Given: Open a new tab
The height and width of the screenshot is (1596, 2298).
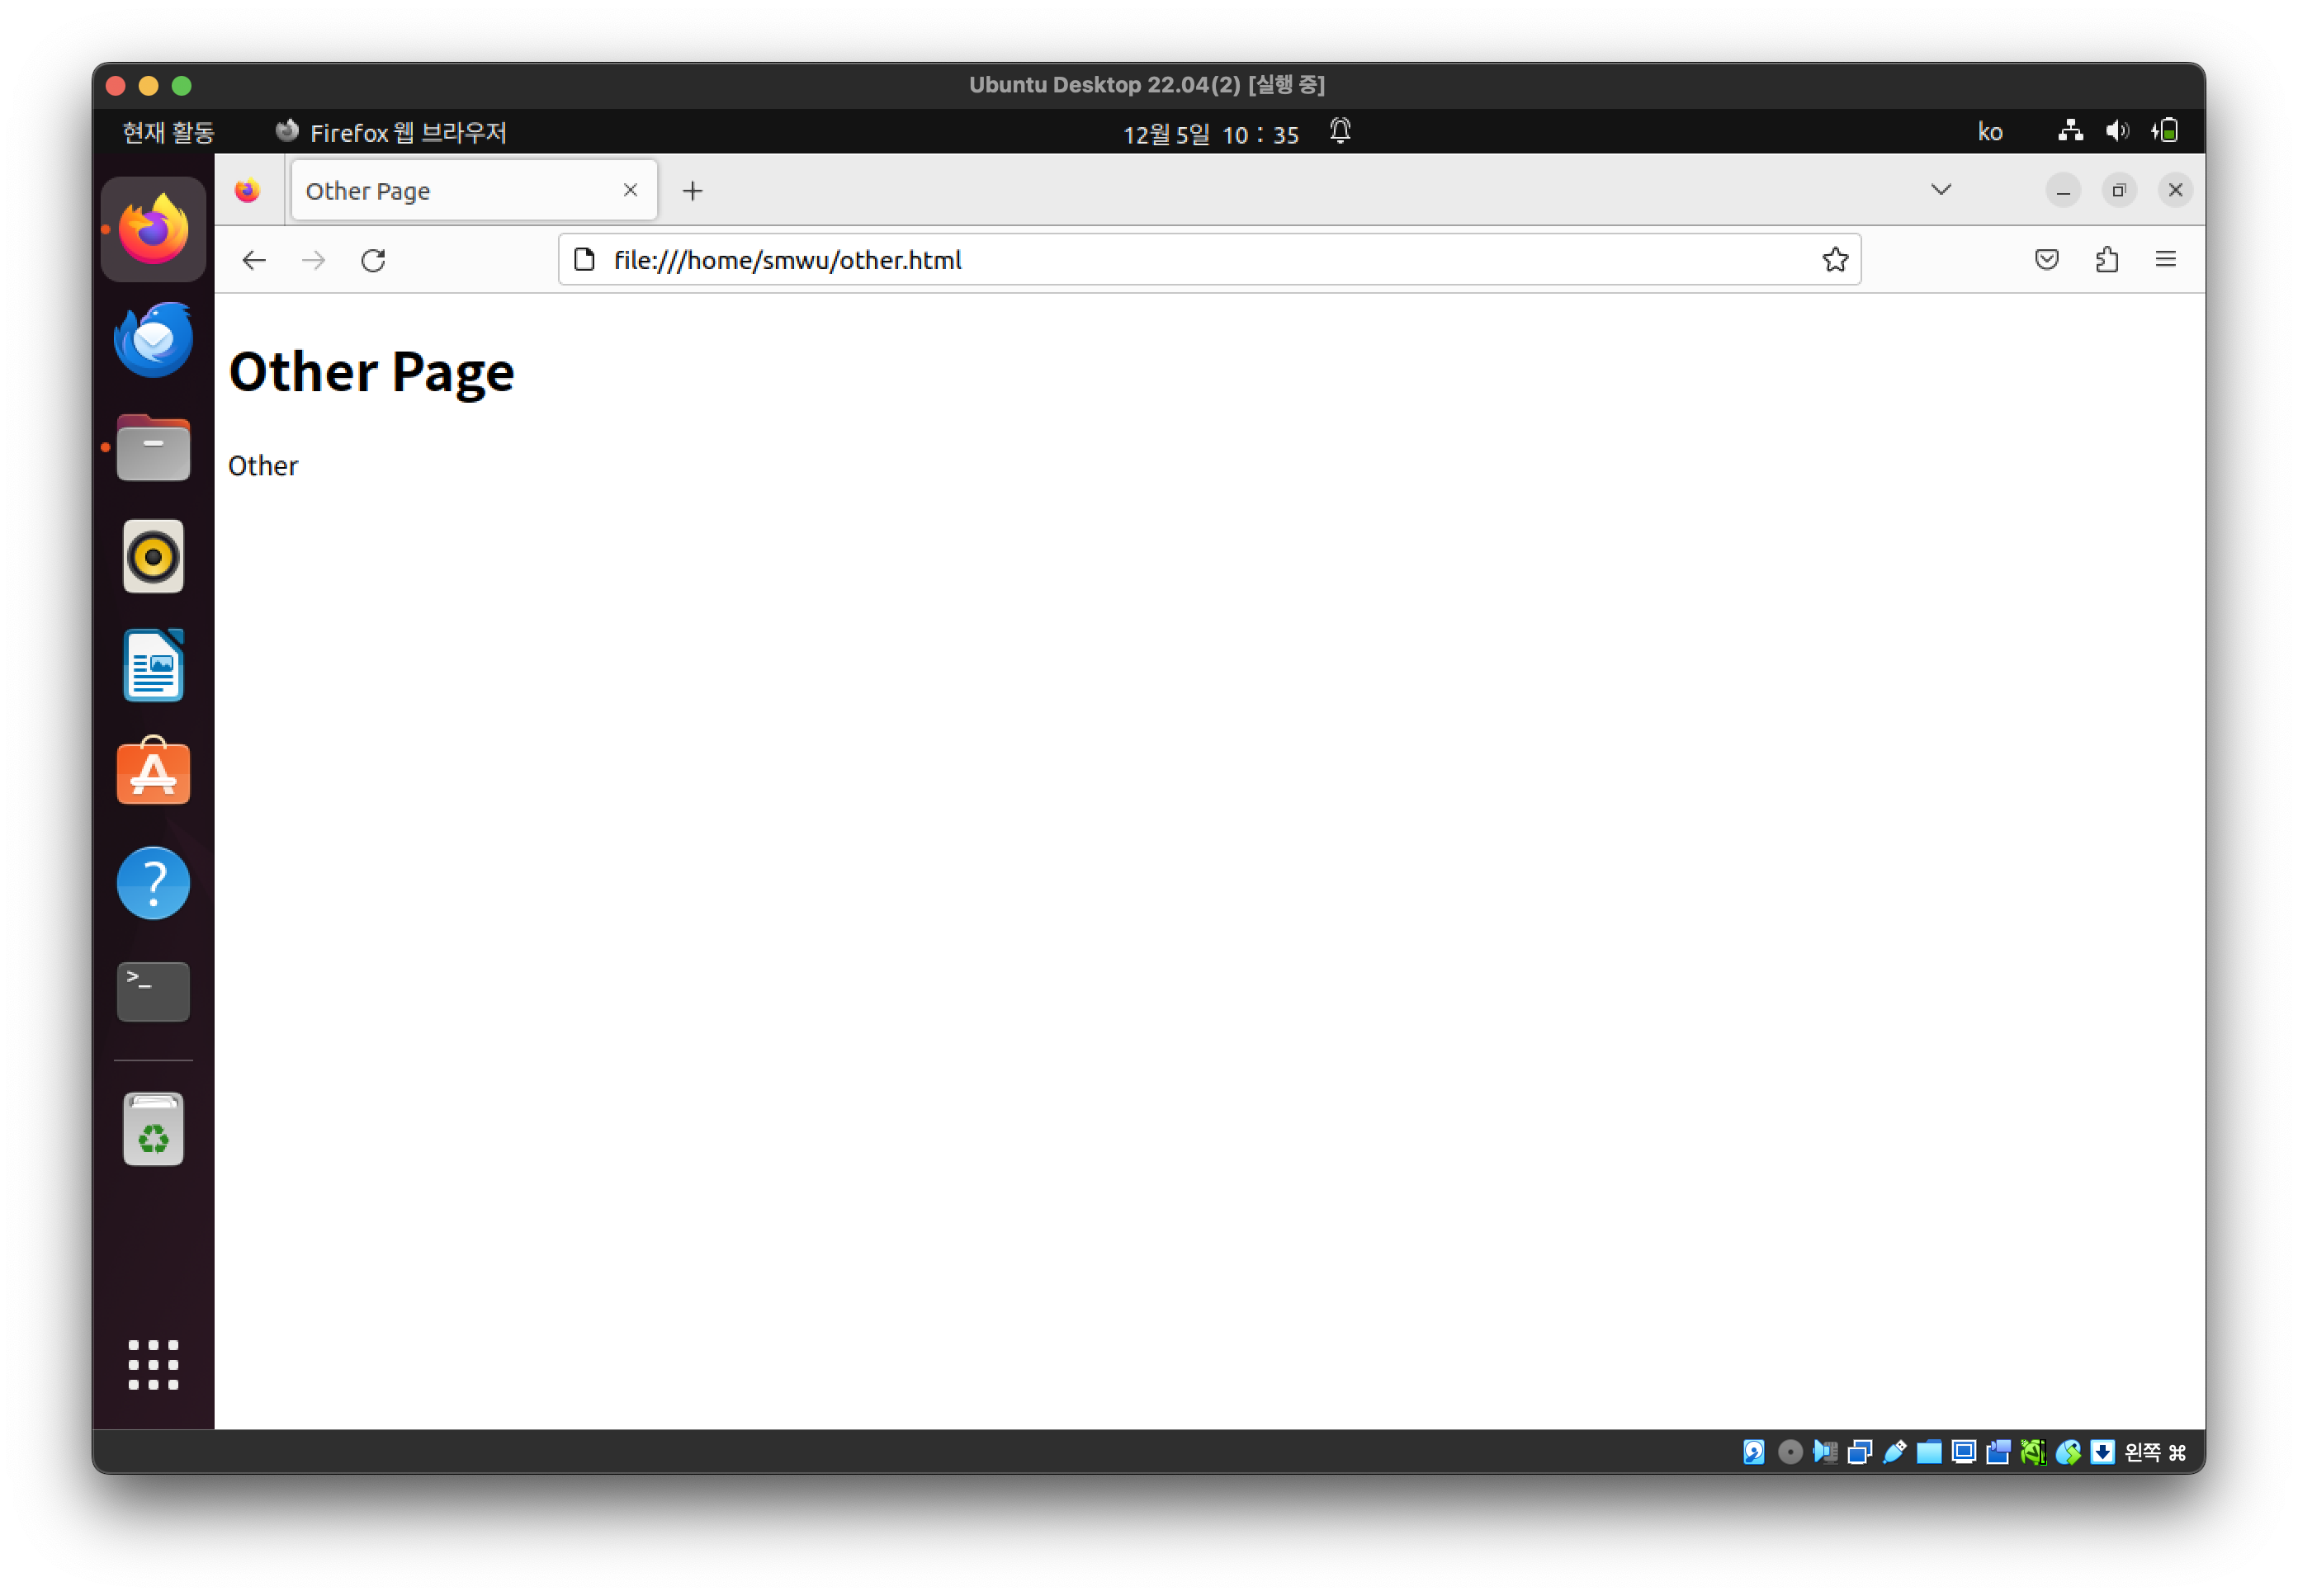Looking at the screenshot, I should pyautogui.click(x=692, y=190).
